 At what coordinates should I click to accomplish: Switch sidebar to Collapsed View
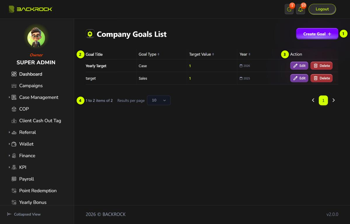(24, 214)
